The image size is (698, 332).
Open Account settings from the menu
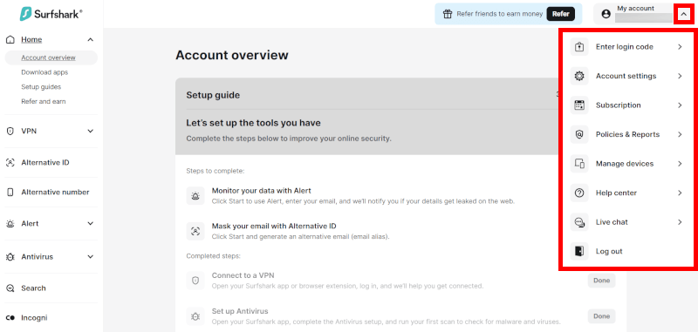click(x=626, y=76)
